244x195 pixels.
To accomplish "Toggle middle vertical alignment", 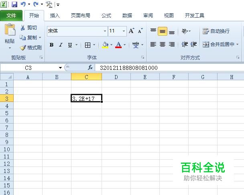I will (x=163, y=31).
